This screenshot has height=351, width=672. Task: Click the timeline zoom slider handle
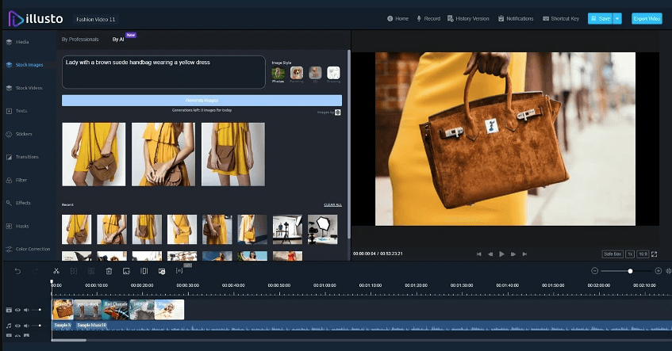coord(631,271)
